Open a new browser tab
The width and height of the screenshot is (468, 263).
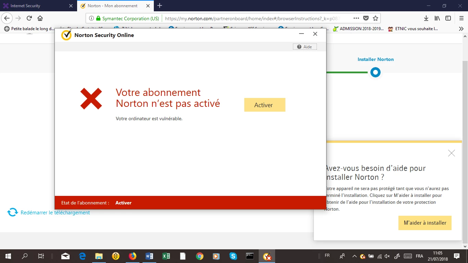(160, 5)
